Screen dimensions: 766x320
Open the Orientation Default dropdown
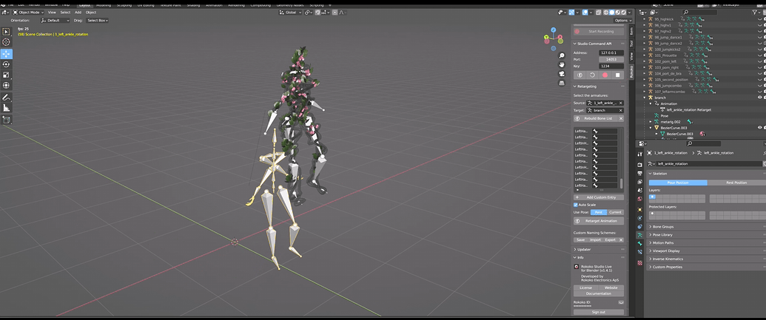(x=56, y=21)
